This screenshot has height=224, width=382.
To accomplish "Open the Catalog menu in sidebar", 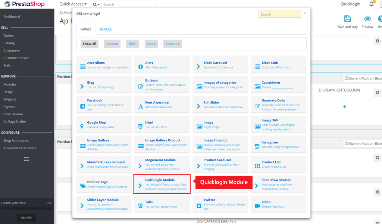I will (9, 43).
